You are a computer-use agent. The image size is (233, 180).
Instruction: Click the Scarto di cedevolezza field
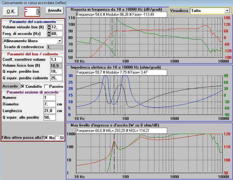[55, 47]
